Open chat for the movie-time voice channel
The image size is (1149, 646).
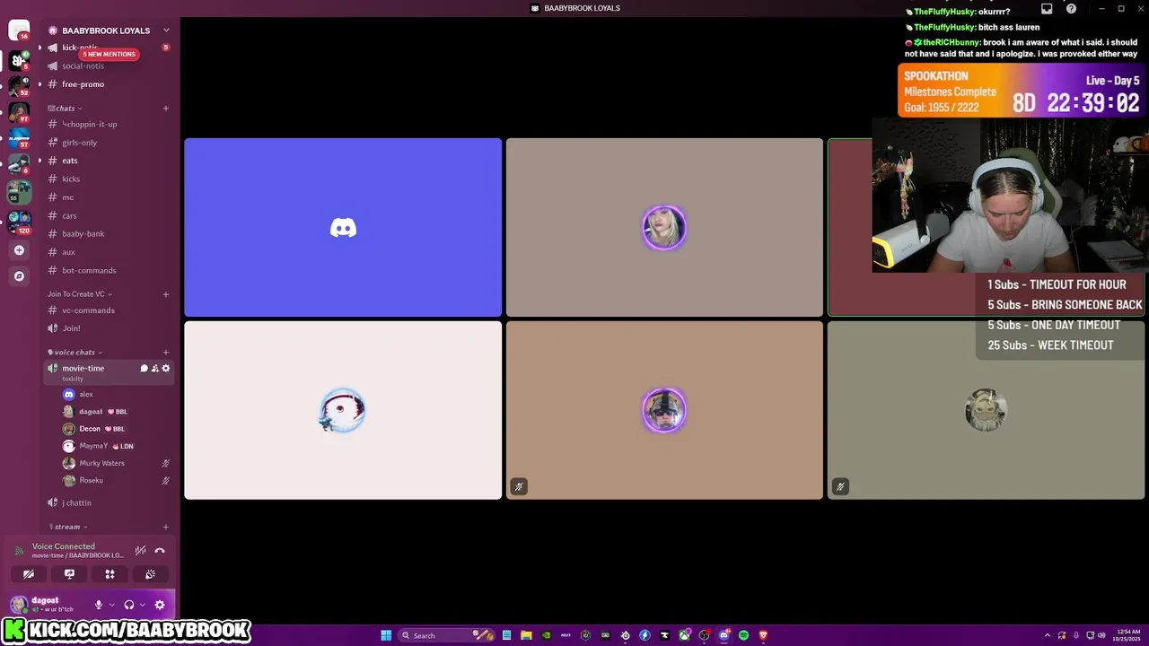pos(144,368)
